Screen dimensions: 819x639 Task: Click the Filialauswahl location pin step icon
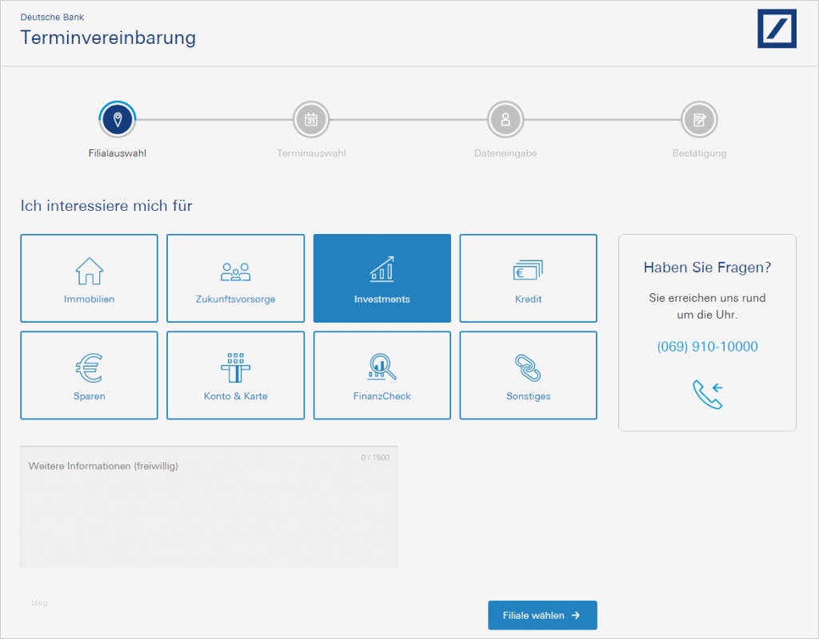[116, 119]
